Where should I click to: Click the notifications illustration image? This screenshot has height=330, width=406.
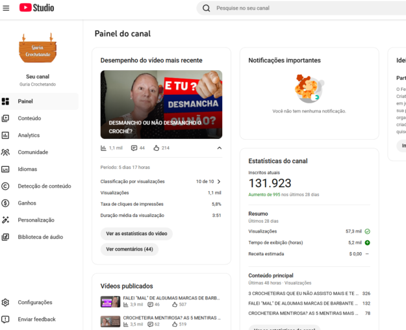[x=309, y=88]
